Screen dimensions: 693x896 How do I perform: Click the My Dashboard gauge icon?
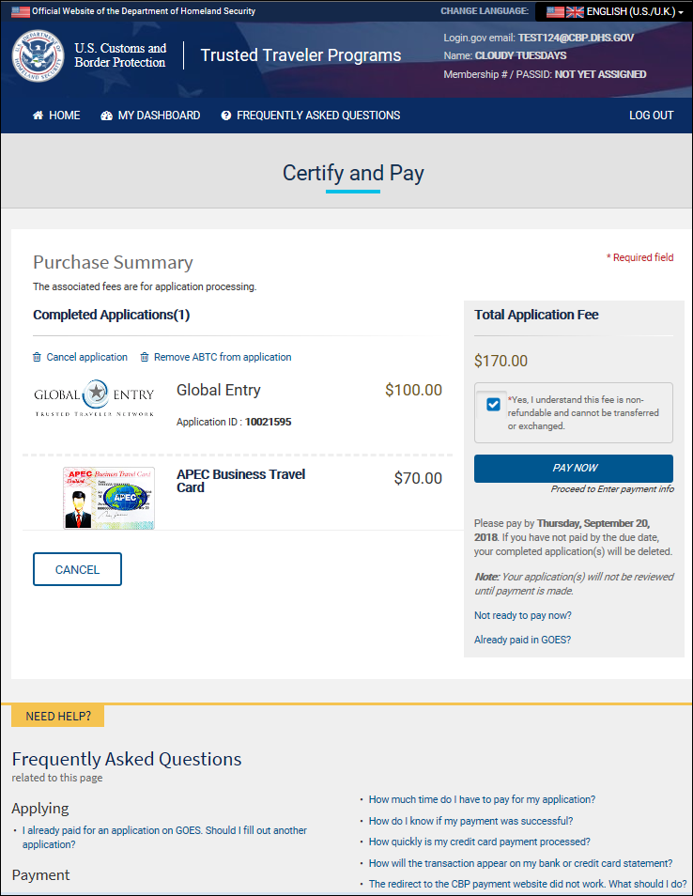point(106,116)
